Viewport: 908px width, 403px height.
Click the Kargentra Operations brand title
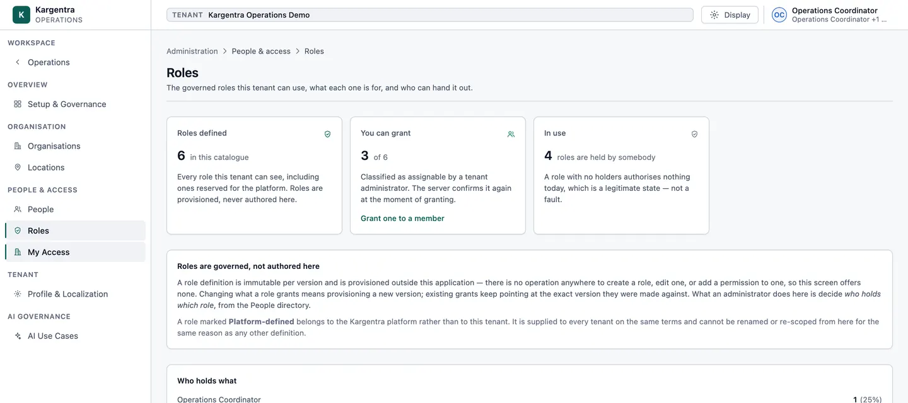click(59, 14)
